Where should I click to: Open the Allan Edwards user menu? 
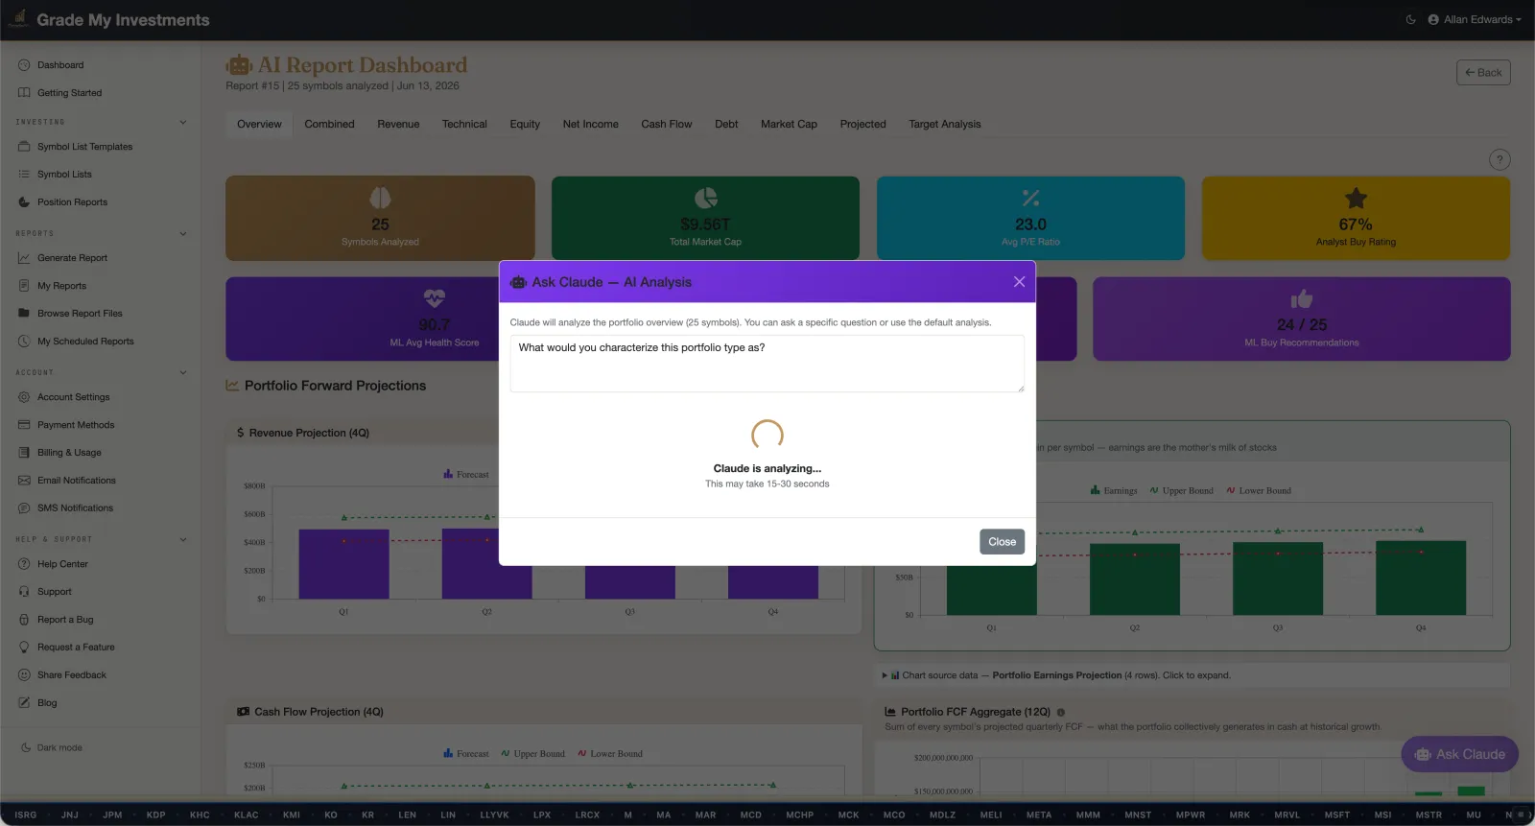point(1475,19)
